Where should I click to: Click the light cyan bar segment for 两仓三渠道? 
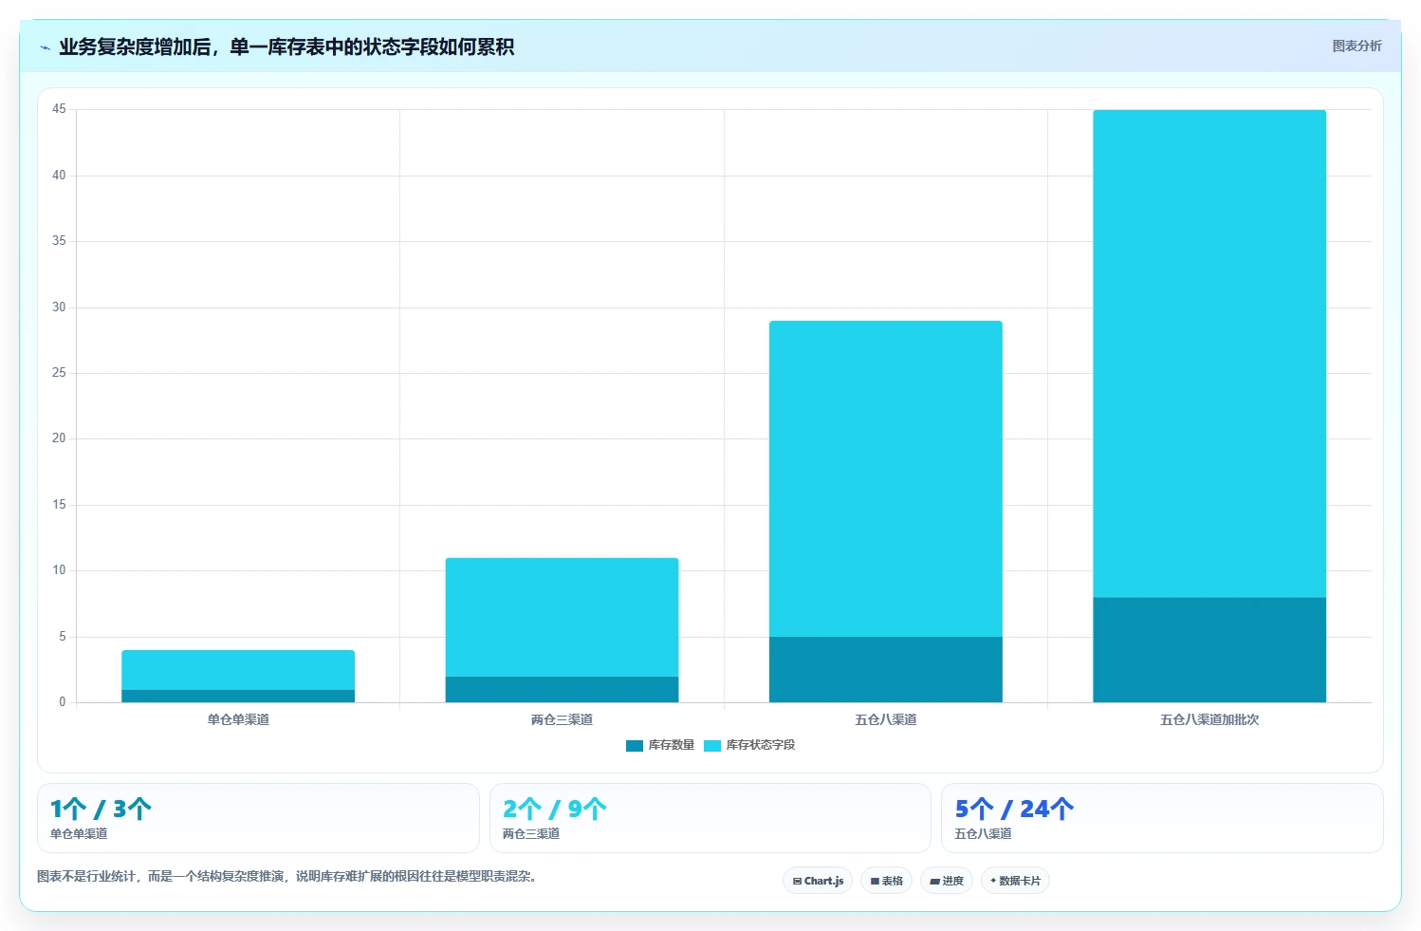(x=562, y=617)
